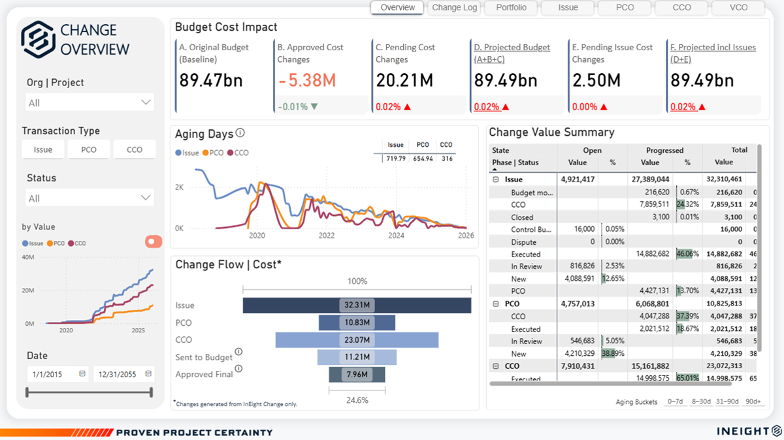Collapse the Issue group in Change Value Summary
This screenshot has height=440, width=784.
point(496,179)
